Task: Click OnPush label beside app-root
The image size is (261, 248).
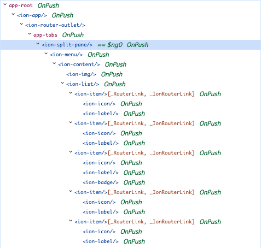Action: click(48, 5)
